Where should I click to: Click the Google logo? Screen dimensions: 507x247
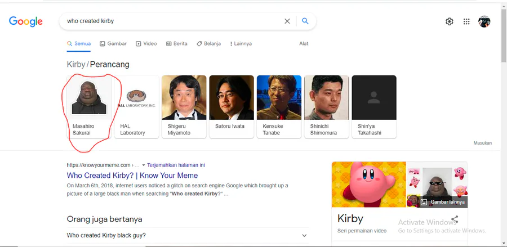tap(26, 21)
